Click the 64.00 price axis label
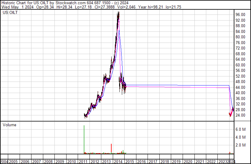 [x=240, y=59]
